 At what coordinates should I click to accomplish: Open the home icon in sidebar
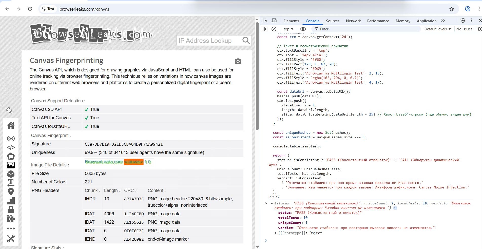11,125
